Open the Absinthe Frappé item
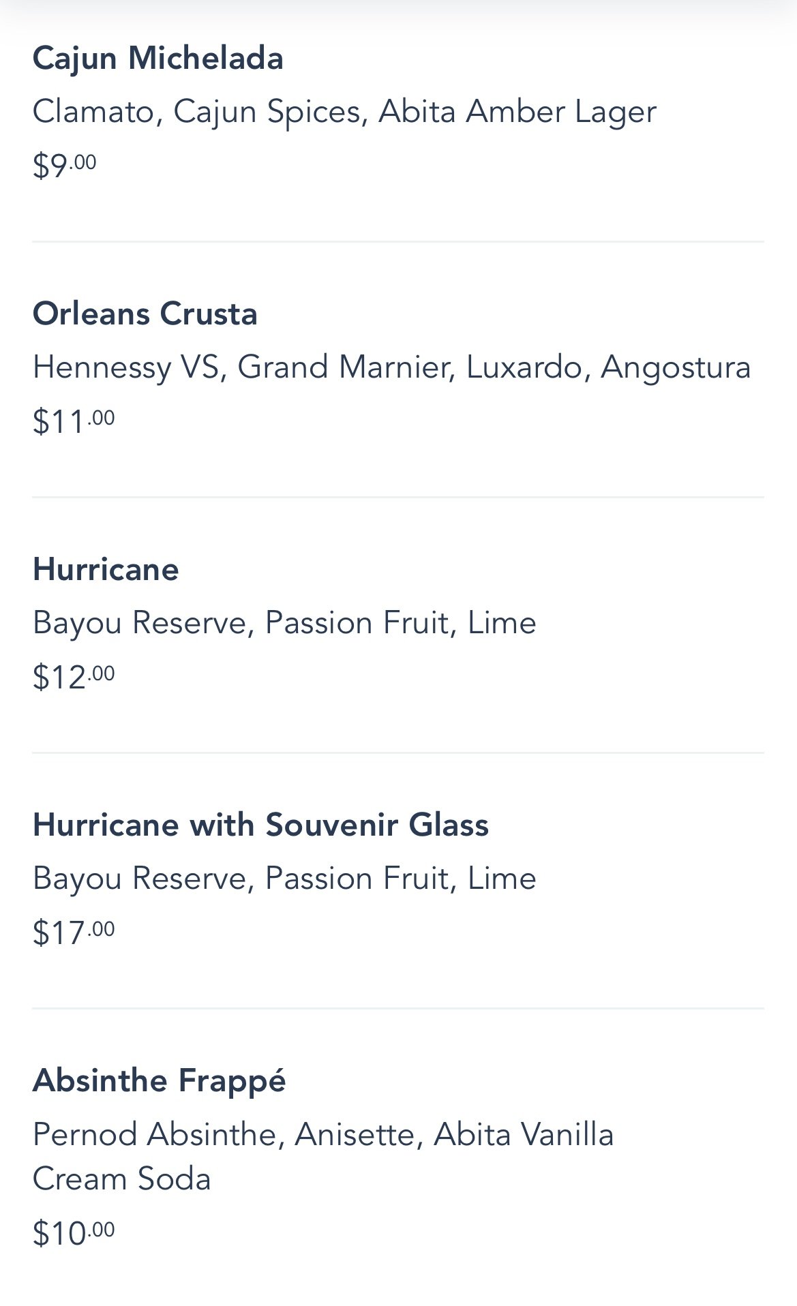797x1306 pixels. click(159, 1081)
